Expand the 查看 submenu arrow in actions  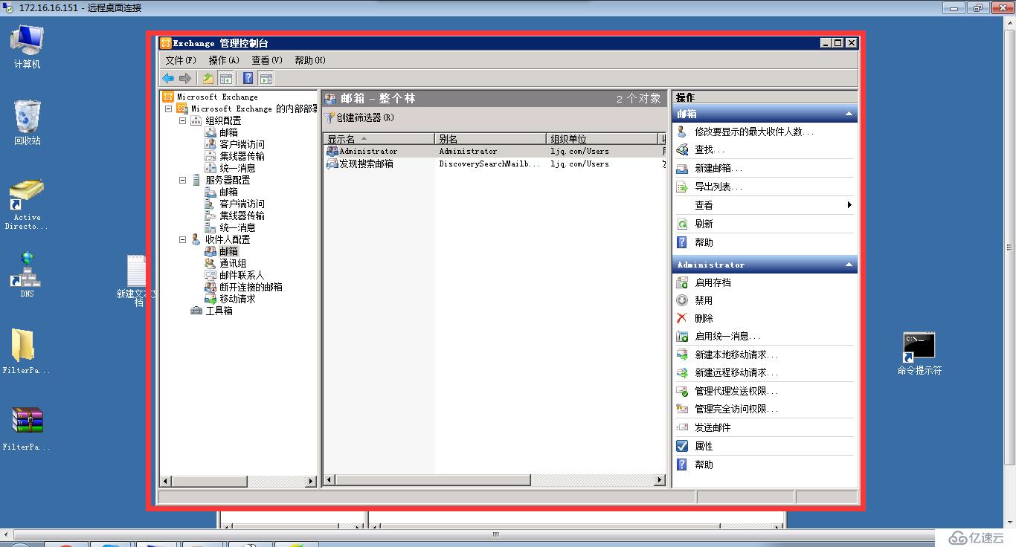coord(849,204)
